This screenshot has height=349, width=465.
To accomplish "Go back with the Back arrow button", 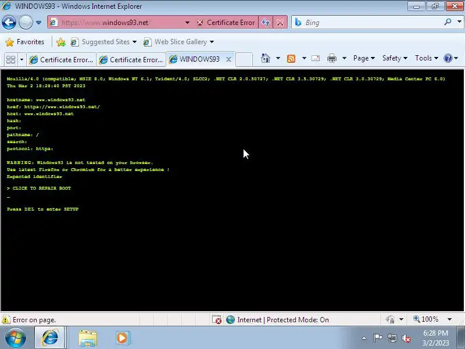I will pyautogui.click(x=9, y=22).
